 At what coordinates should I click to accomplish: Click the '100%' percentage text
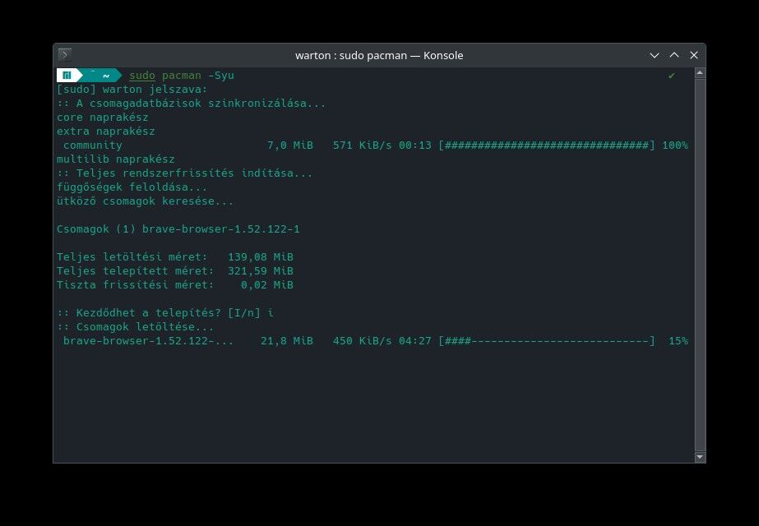675,145
